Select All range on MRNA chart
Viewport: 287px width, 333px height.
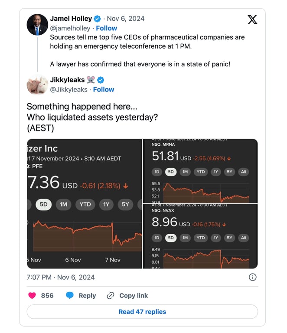click(x=243, y=172)
